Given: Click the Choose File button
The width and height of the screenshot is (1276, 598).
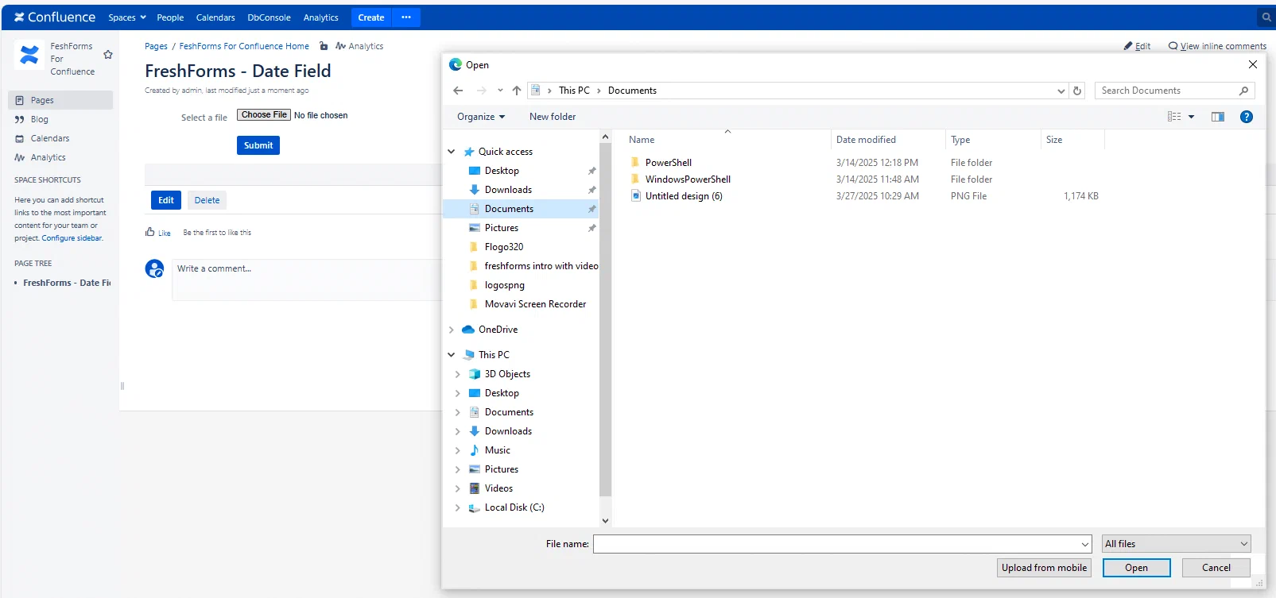Looking at the screenshot, I should (x=264, y=115).
